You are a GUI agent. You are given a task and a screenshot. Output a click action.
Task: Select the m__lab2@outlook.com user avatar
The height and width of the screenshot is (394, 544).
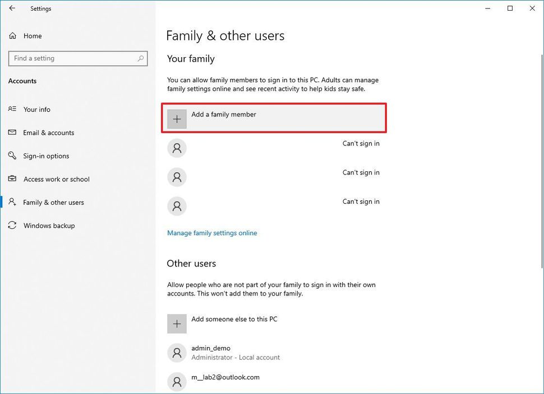click(x=177, y=382)
